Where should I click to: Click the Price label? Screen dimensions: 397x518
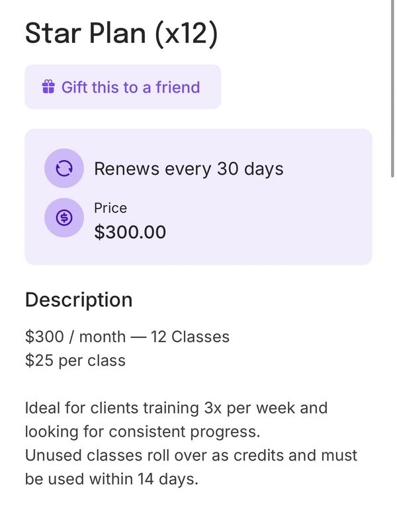(x=110, y=208)
